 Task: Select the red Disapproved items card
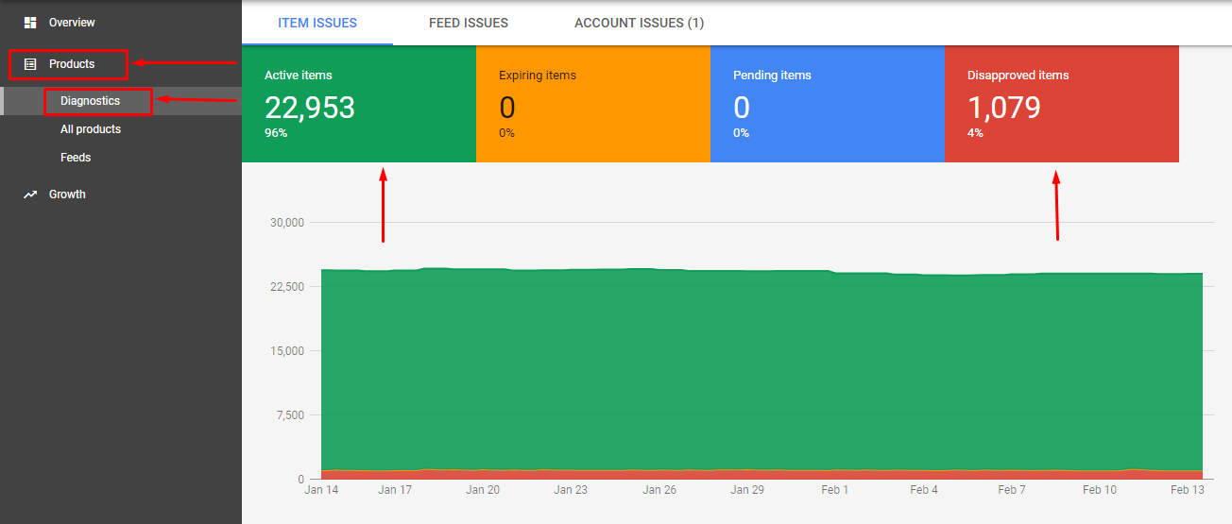click(x=1062, y=104)
